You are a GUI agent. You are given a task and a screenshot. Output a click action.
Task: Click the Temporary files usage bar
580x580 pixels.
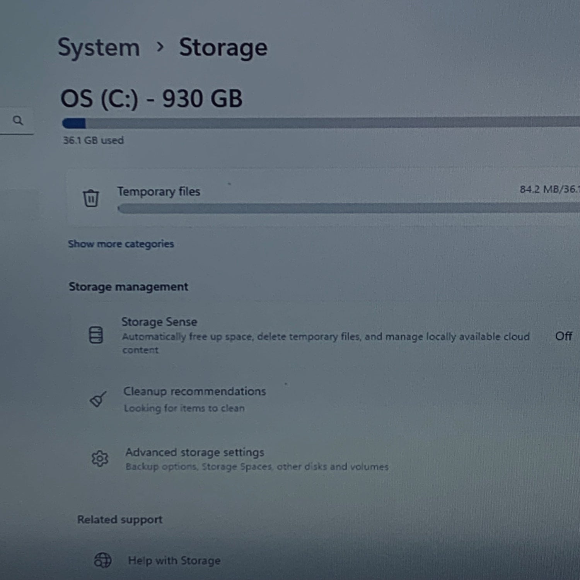tap(348, 209)
